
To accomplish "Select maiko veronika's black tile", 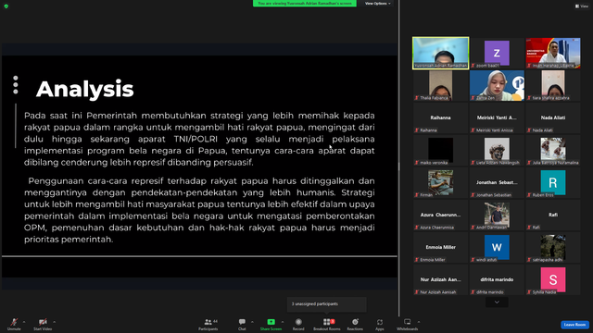I will 441,150.
